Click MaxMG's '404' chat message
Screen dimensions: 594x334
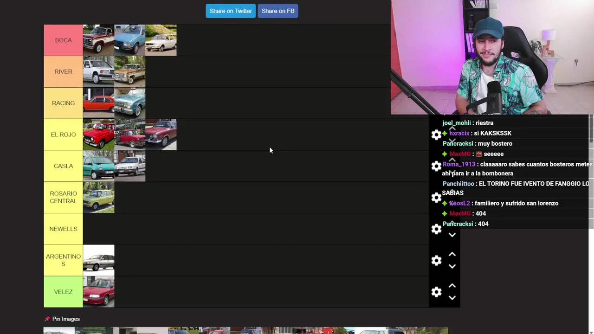(x=481, y=213)
